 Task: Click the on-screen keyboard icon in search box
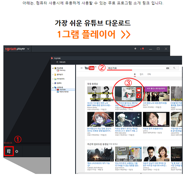coord(168,68)
